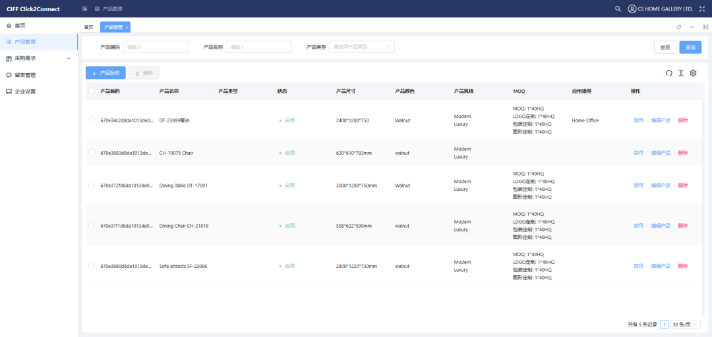Open the 30 条/页 page size dropdown
This screenshot has height=337, width=712.
686,324
